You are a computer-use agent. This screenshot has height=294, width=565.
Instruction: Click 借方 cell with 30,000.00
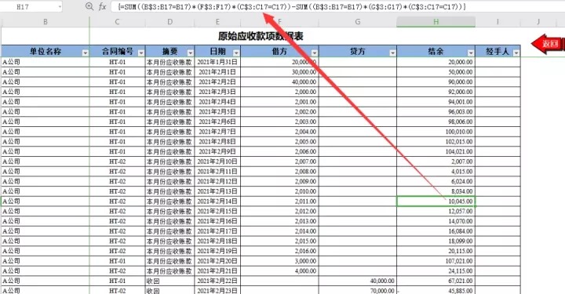click(279, 72)
